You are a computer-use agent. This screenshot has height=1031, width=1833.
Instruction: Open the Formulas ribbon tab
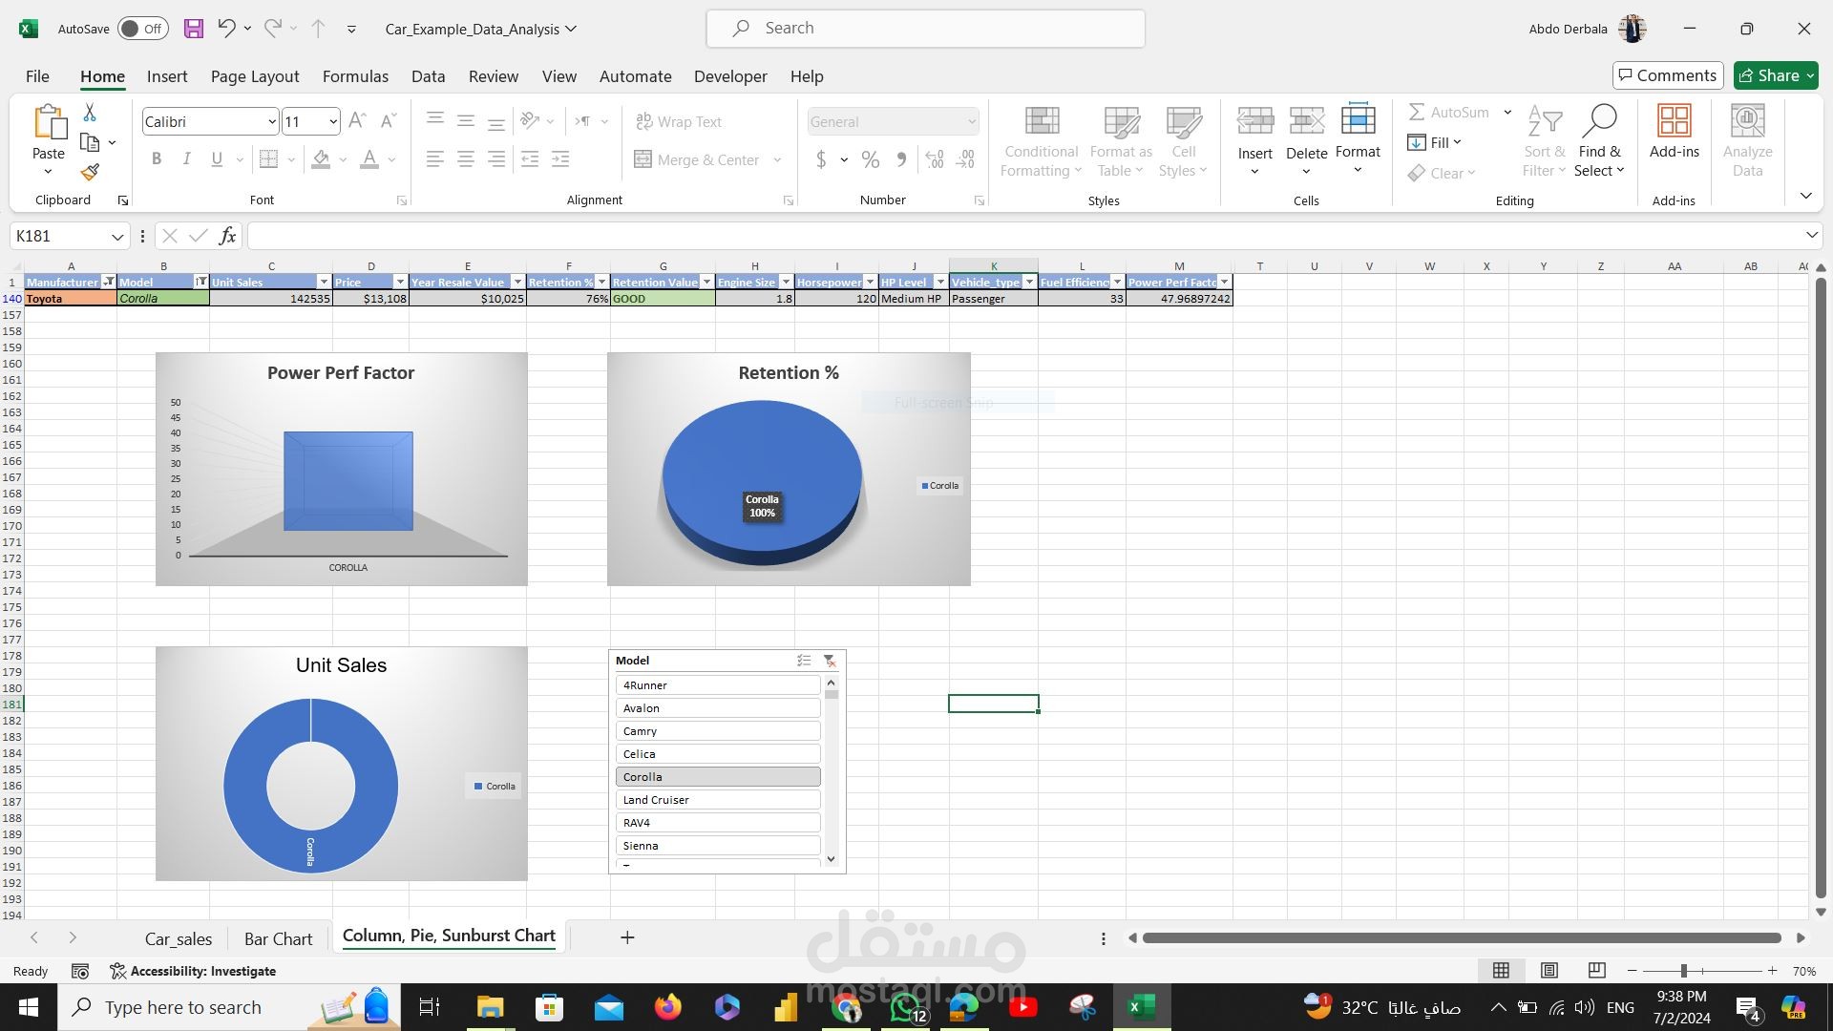pyautogui.click(x=355, y=76)
